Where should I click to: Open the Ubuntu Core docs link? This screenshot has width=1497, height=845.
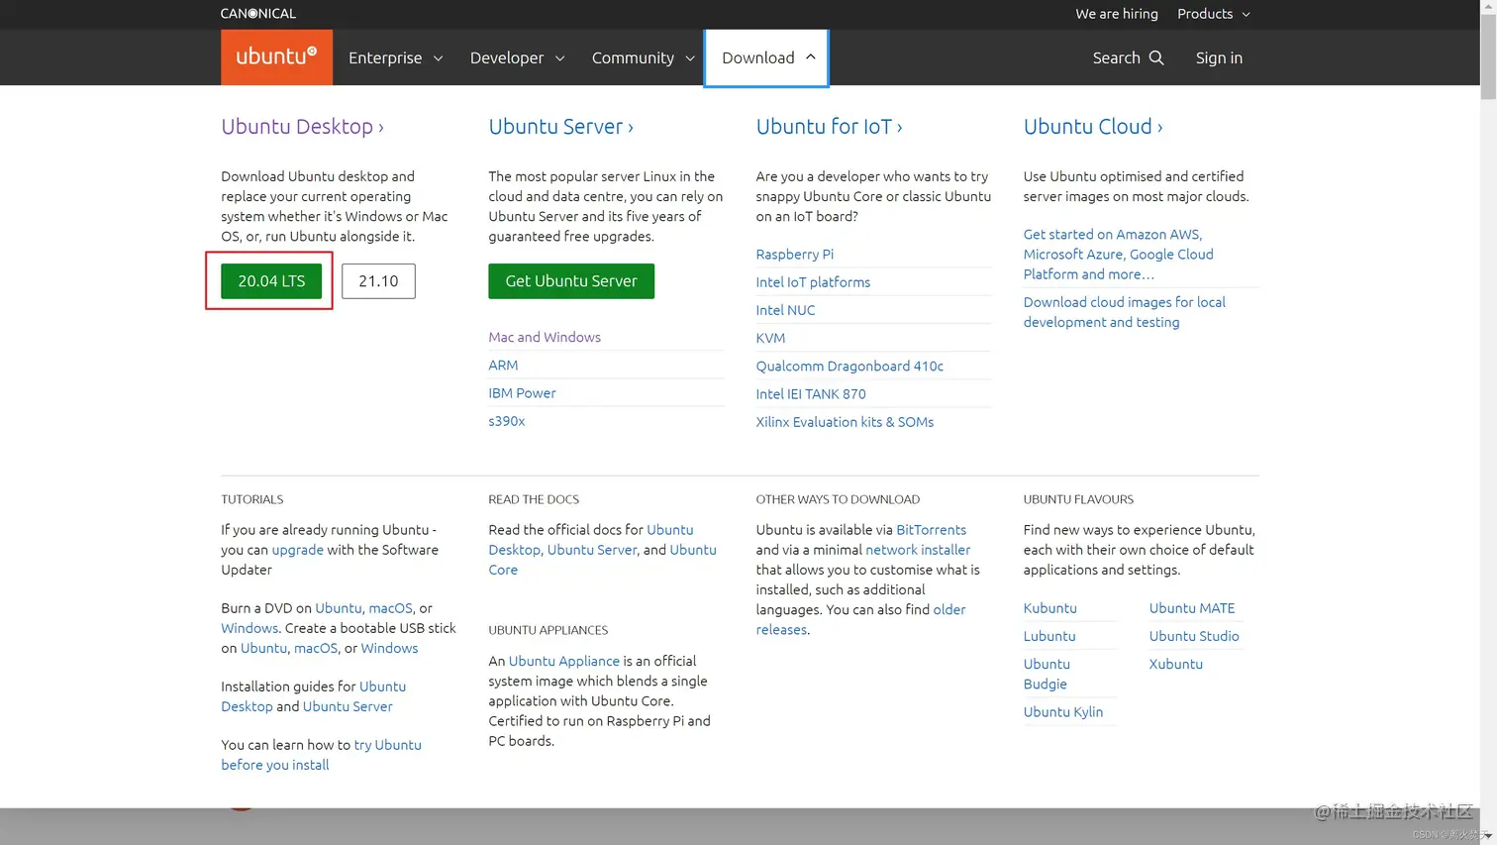click(x=602, y=560)
